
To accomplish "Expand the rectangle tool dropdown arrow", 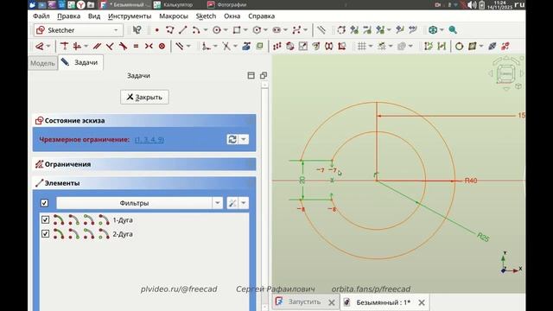I will point(245,30).
